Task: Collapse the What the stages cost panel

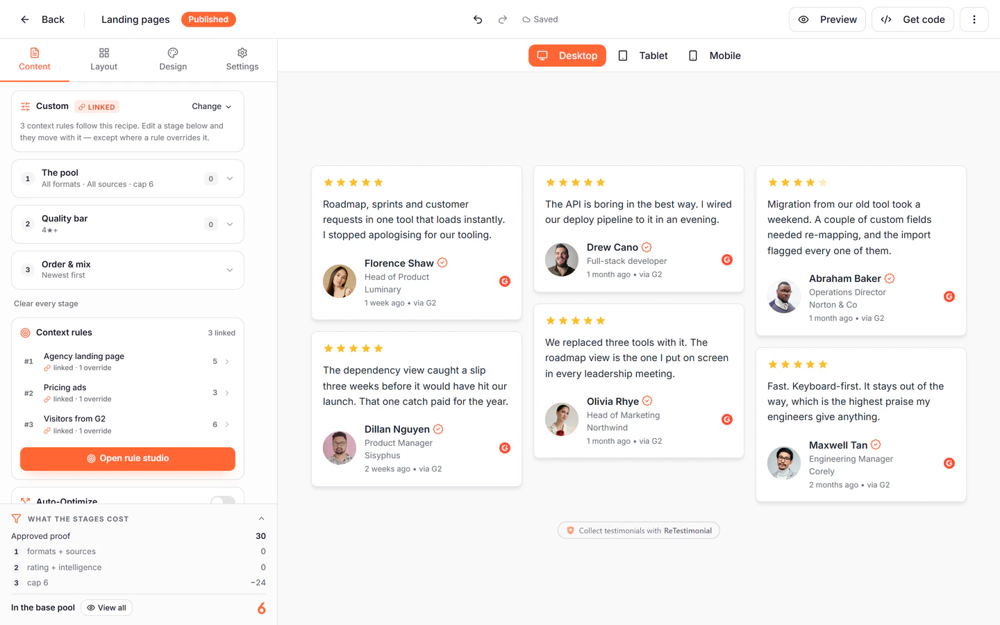Action: coord(261,519)
